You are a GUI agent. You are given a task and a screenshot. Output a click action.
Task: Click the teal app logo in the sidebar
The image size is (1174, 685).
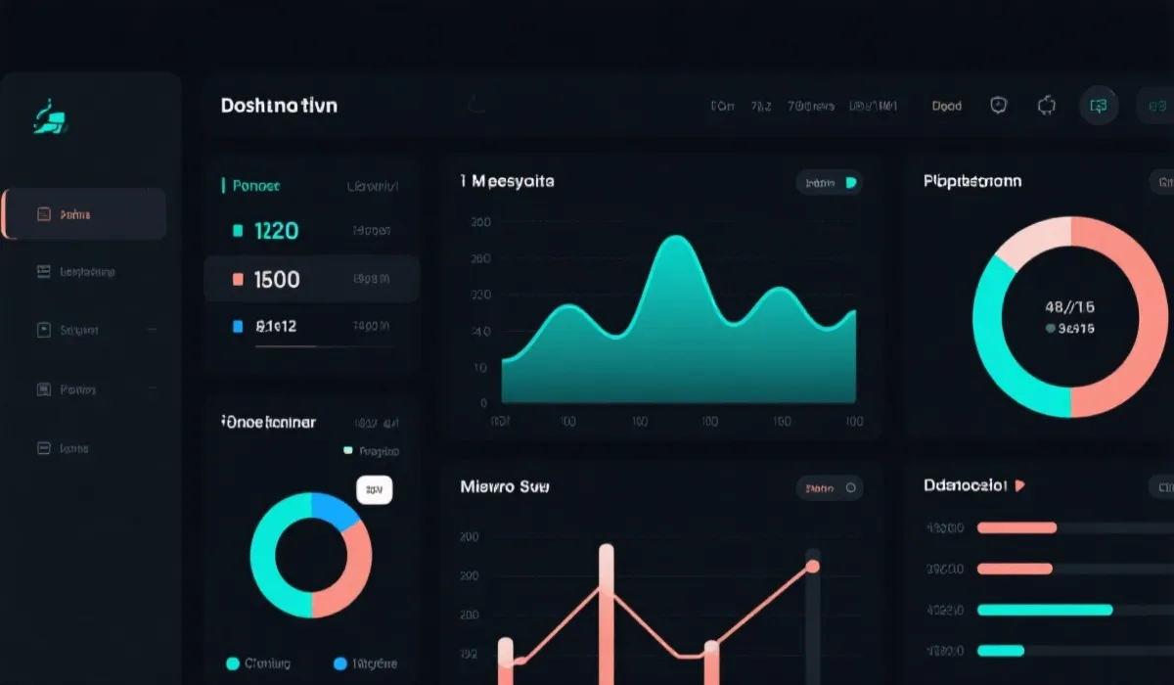[x=51, y=119]
